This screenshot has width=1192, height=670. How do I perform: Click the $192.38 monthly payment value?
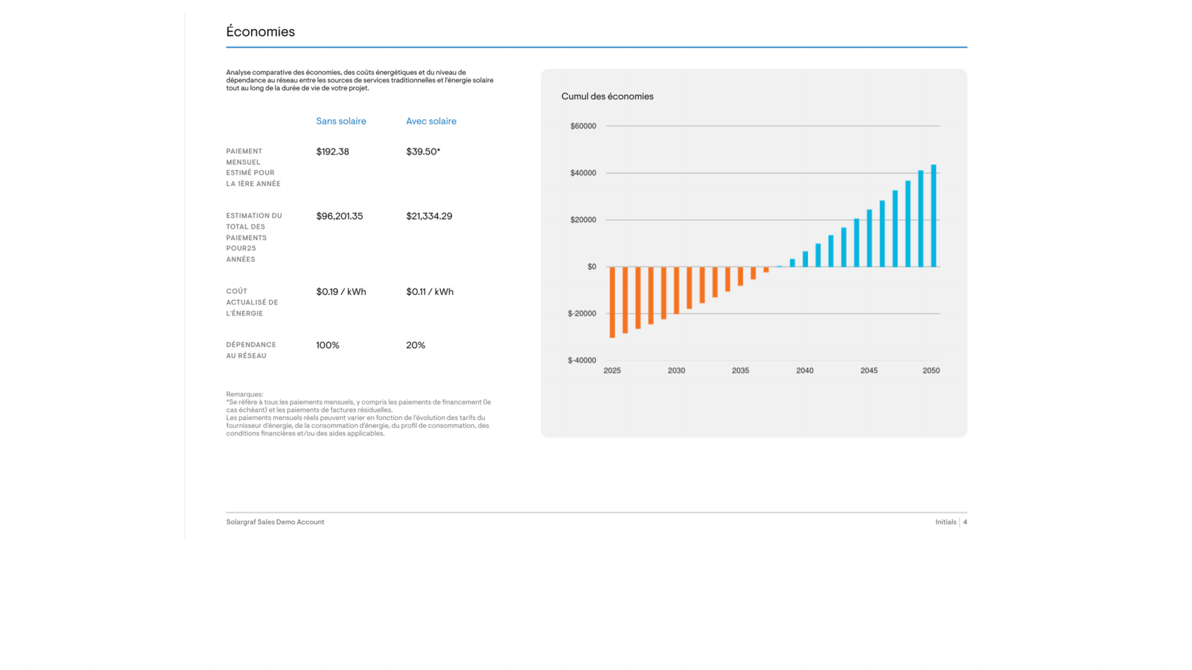pos(333,152)
